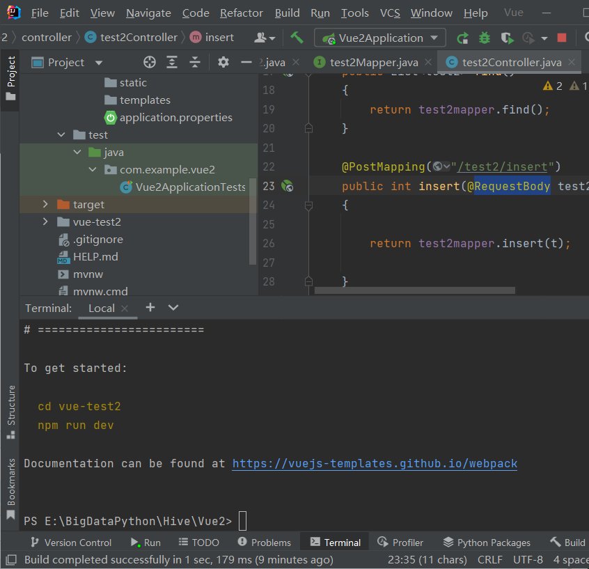The height and width of the screenshot is (569, 589).
Task: Click Collapse All icon in Project panel
Action: (x=196, y=63)
